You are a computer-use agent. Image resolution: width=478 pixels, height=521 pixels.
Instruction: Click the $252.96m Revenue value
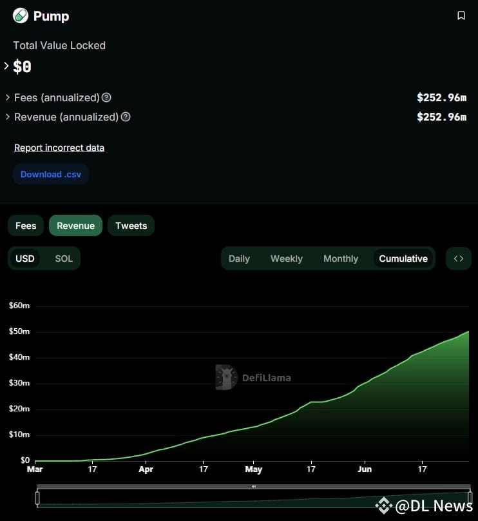tap(442, 117)
